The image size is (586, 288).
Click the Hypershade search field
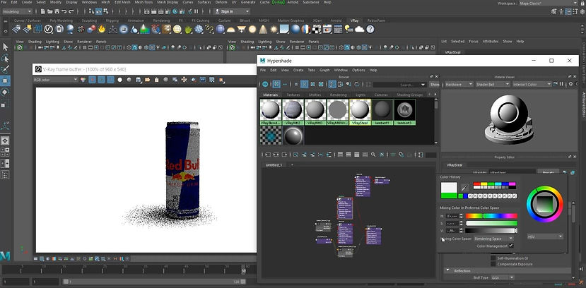400,85
